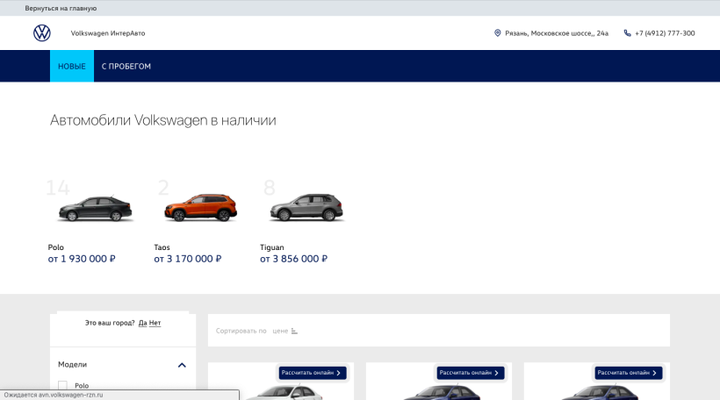Open the НОВЫЕ tab
This screenshot has height=400, width=720.
click(72, 66)
